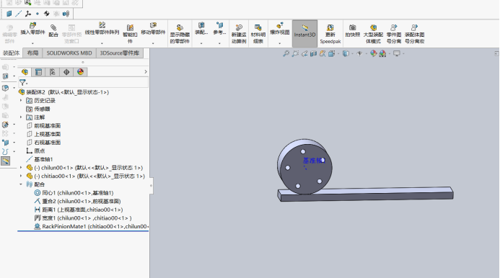Open PropertyManager tab
This screenshot has height=278, width=500.
click(38, 72)
